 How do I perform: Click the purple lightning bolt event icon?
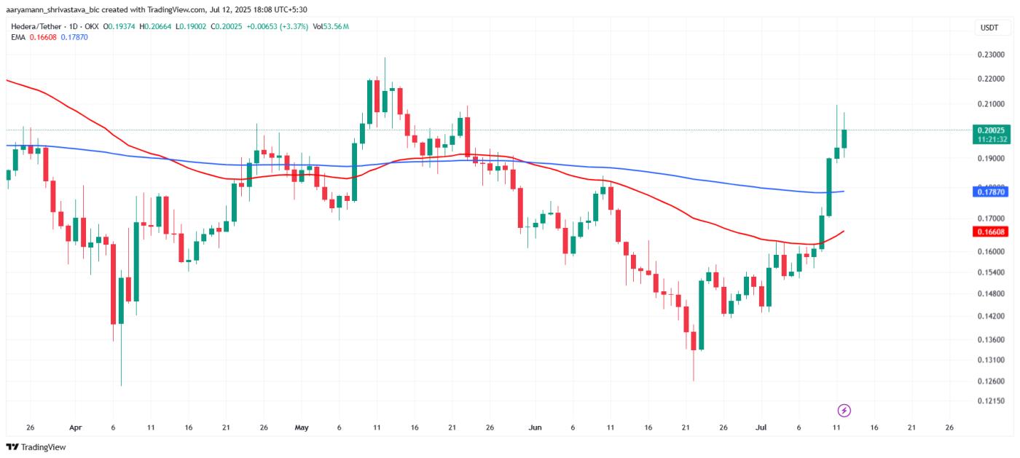tap(844, 410)
